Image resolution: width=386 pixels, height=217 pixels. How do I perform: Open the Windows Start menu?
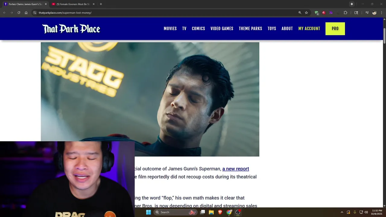pyautogui.click(x=148, y=212)
